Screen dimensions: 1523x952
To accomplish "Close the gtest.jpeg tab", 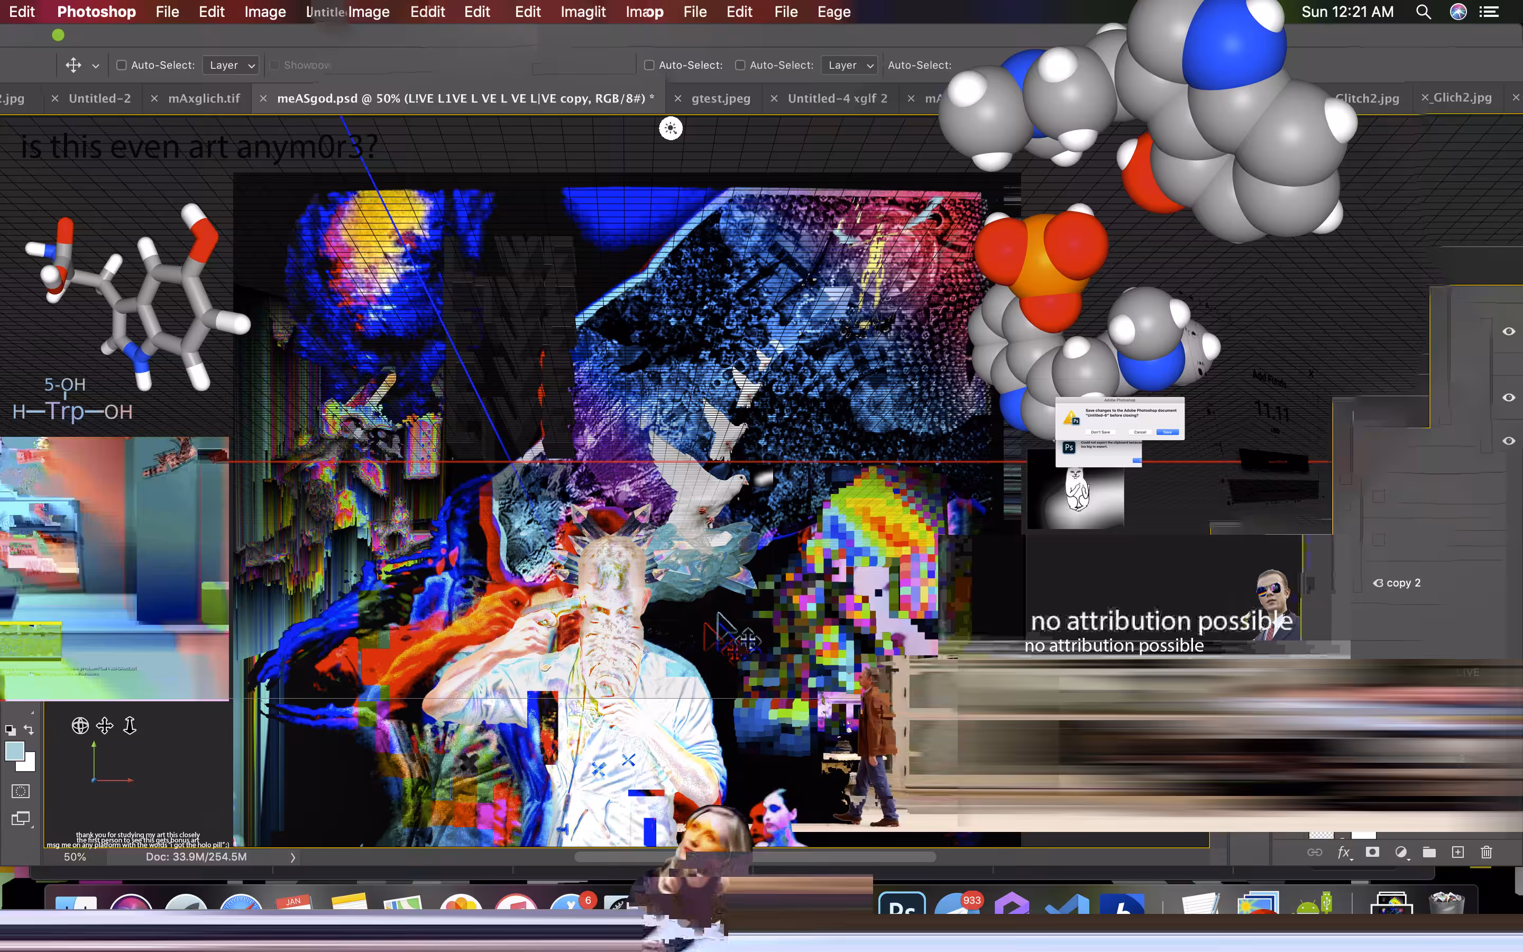I will (x=678, y=98).
